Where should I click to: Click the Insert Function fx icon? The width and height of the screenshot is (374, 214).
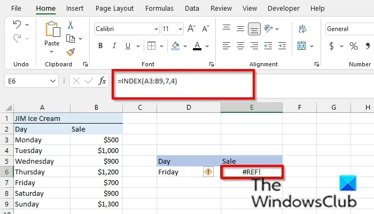coord(102,81)
